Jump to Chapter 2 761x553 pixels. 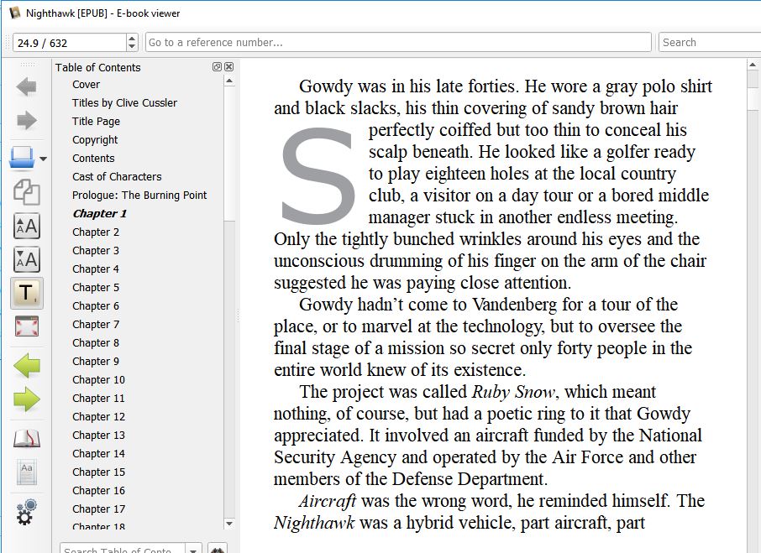pos(96,232)
